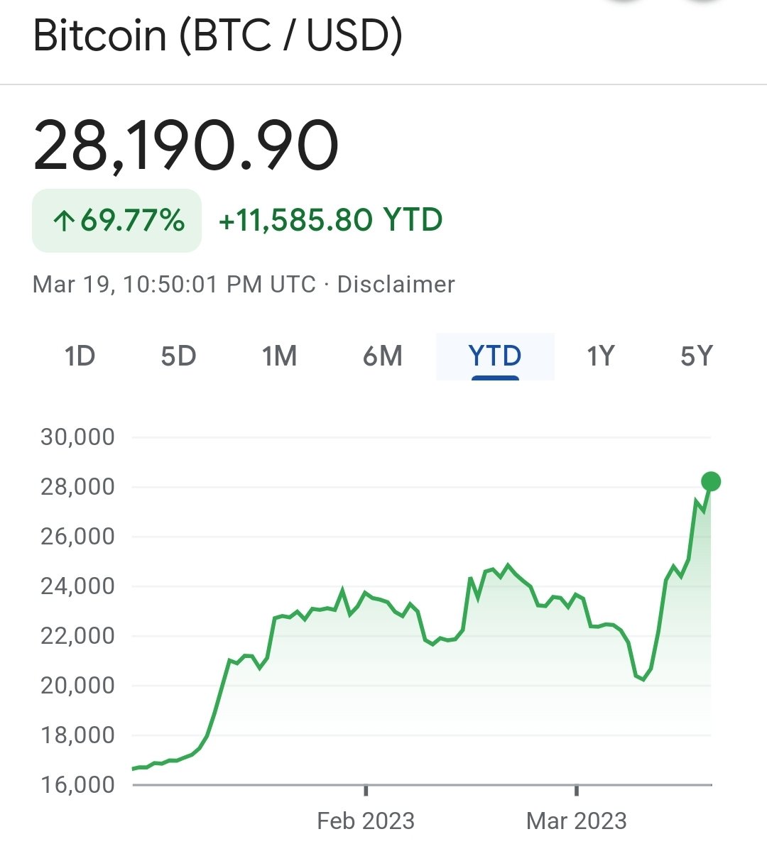Switch to the 1Y chart range
The width and height of the screenshot is (767, 861).
(600, 356)
